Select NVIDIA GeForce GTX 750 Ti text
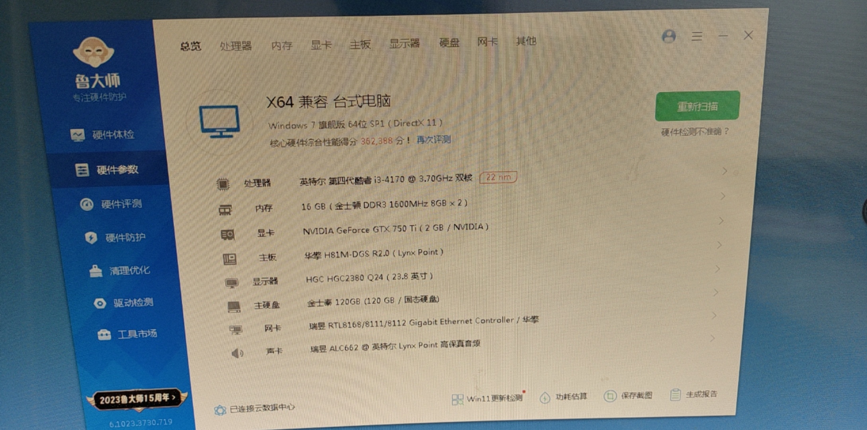Image resolution: width=867 pixels, height=430 pixels. coord(395,229)
